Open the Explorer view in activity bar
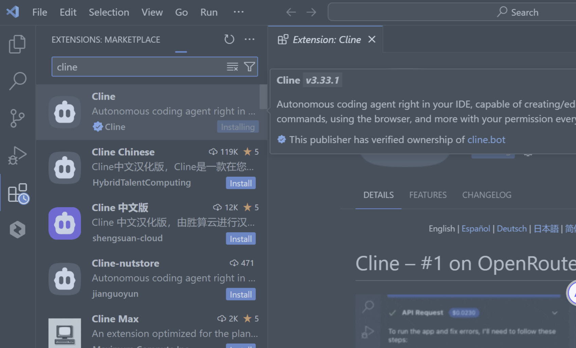 [x=17, y=44]
